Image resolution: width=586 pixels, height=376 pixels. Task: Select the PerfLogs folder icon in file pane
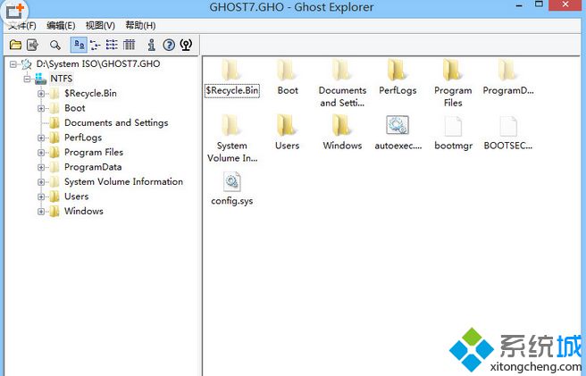point(398,71)
